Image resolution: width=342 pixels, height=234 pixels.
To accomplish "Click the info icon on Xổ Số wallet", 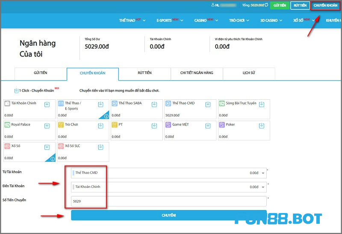I will coord(52,159).
